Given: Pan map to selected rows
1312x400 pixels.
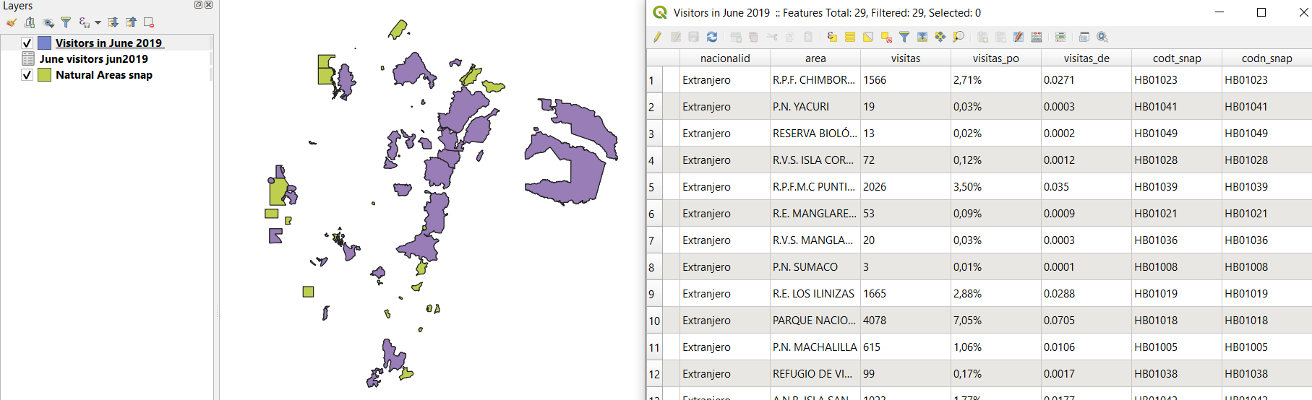Looking at the screenshot, I should coord(940,37).
